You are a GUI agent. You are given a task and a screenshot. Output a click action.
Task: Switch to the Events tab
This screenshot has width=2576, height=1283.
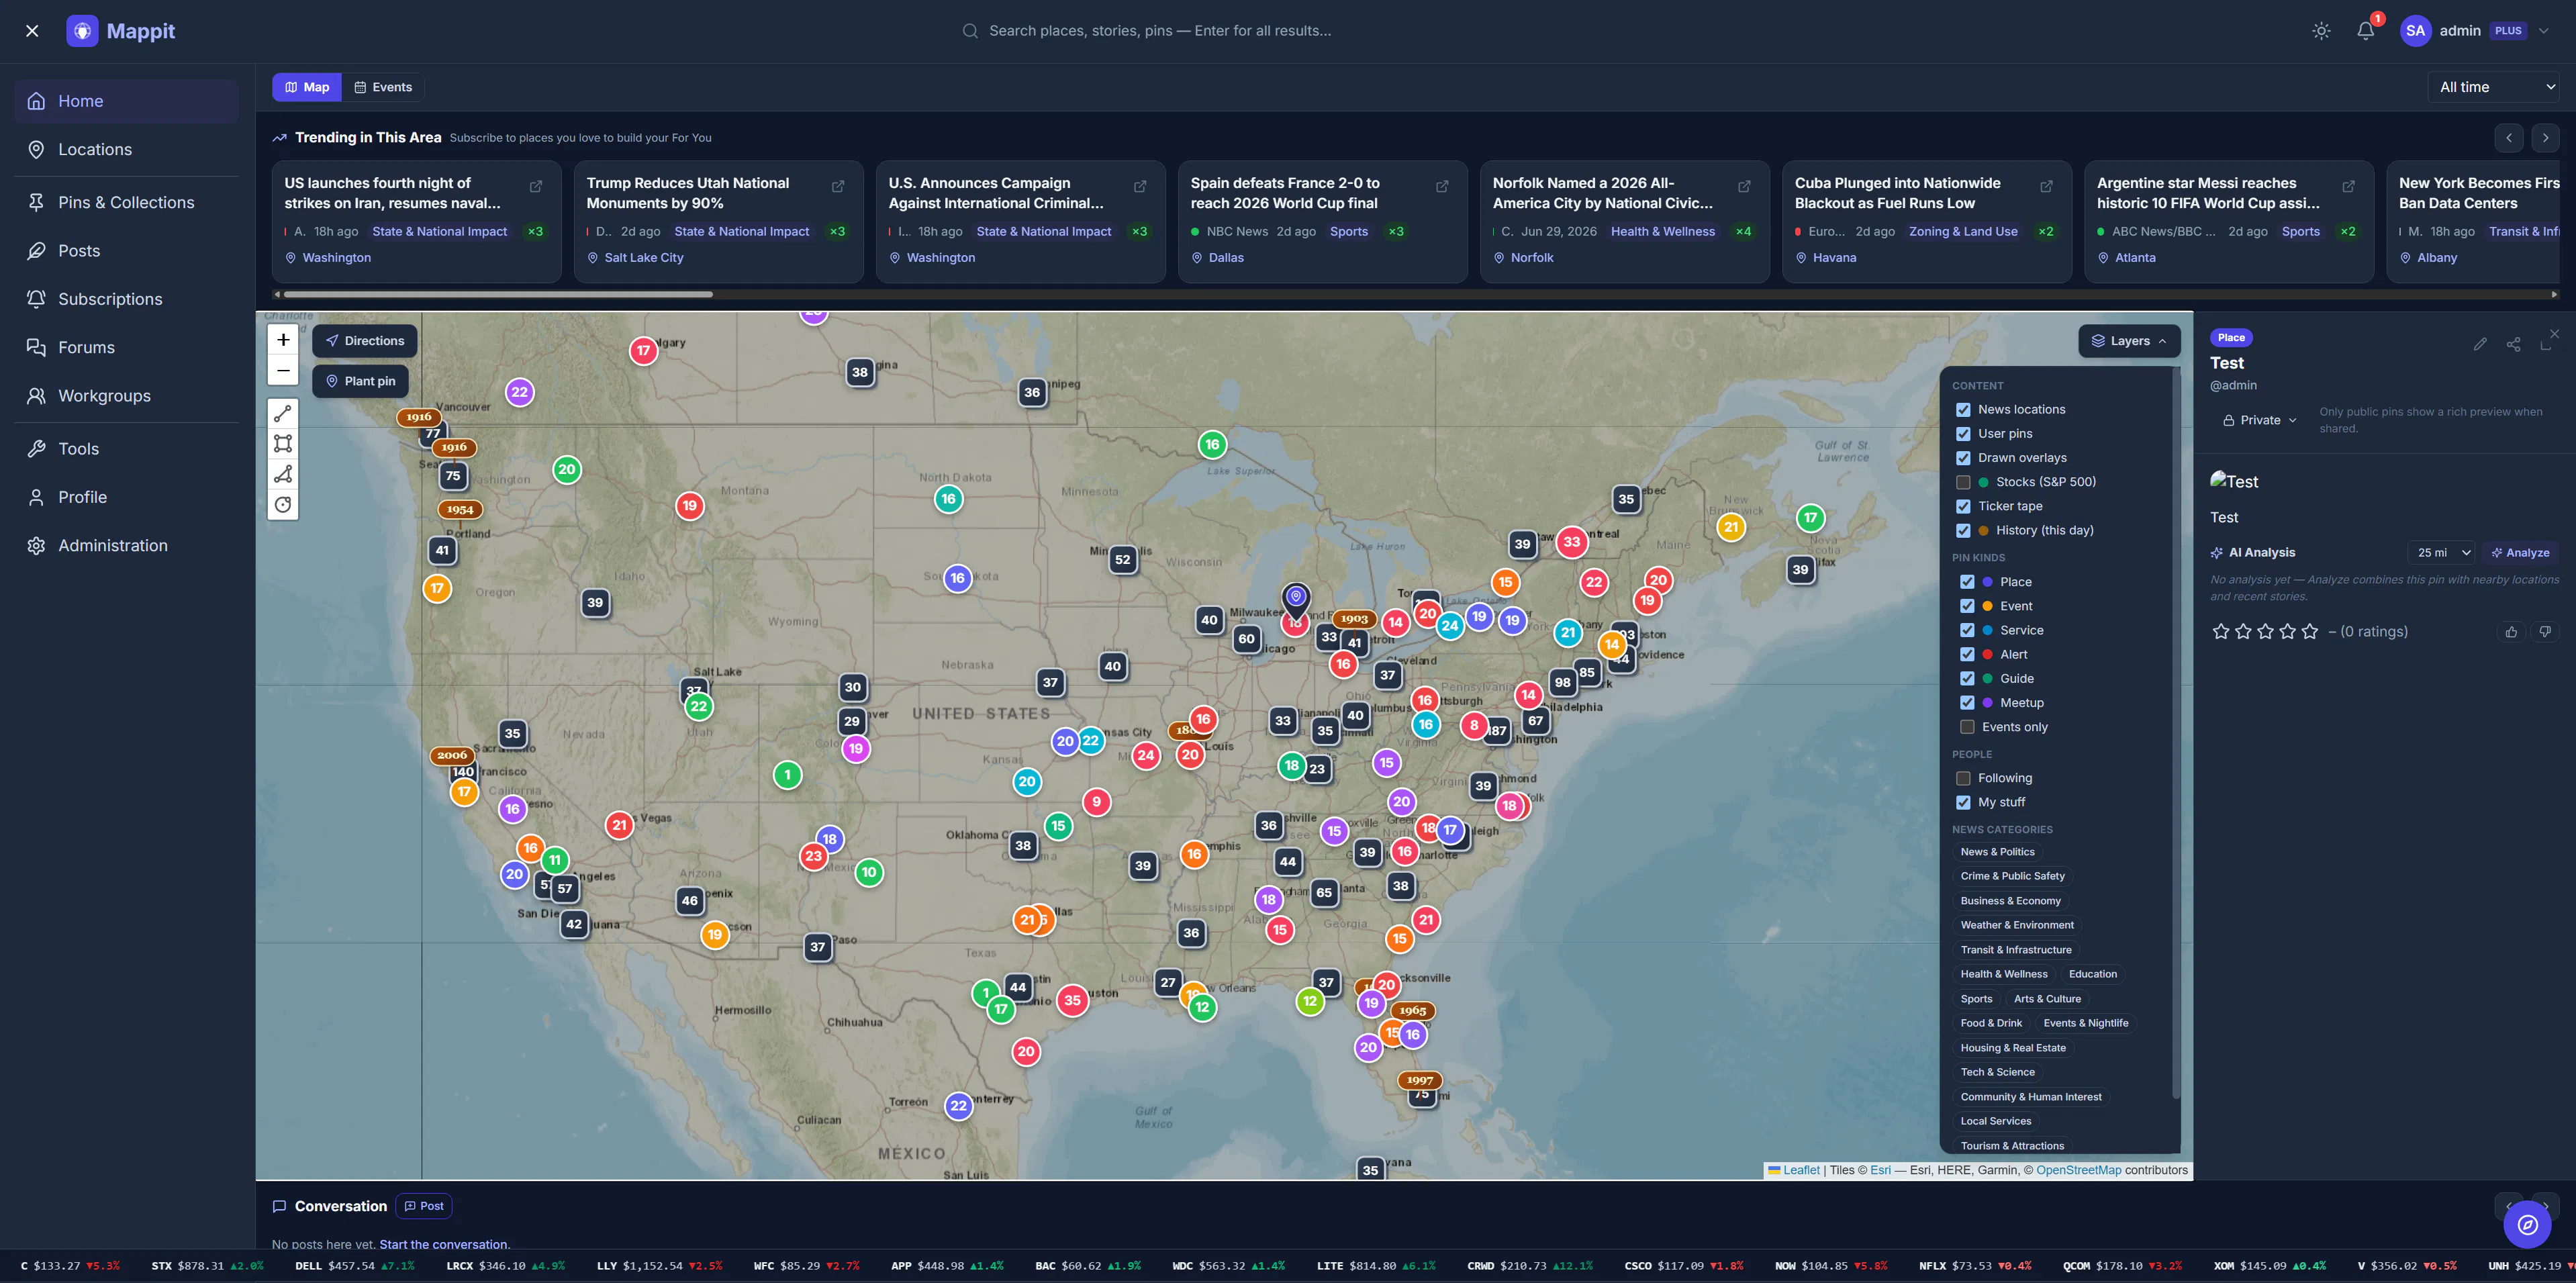point(383,87)
